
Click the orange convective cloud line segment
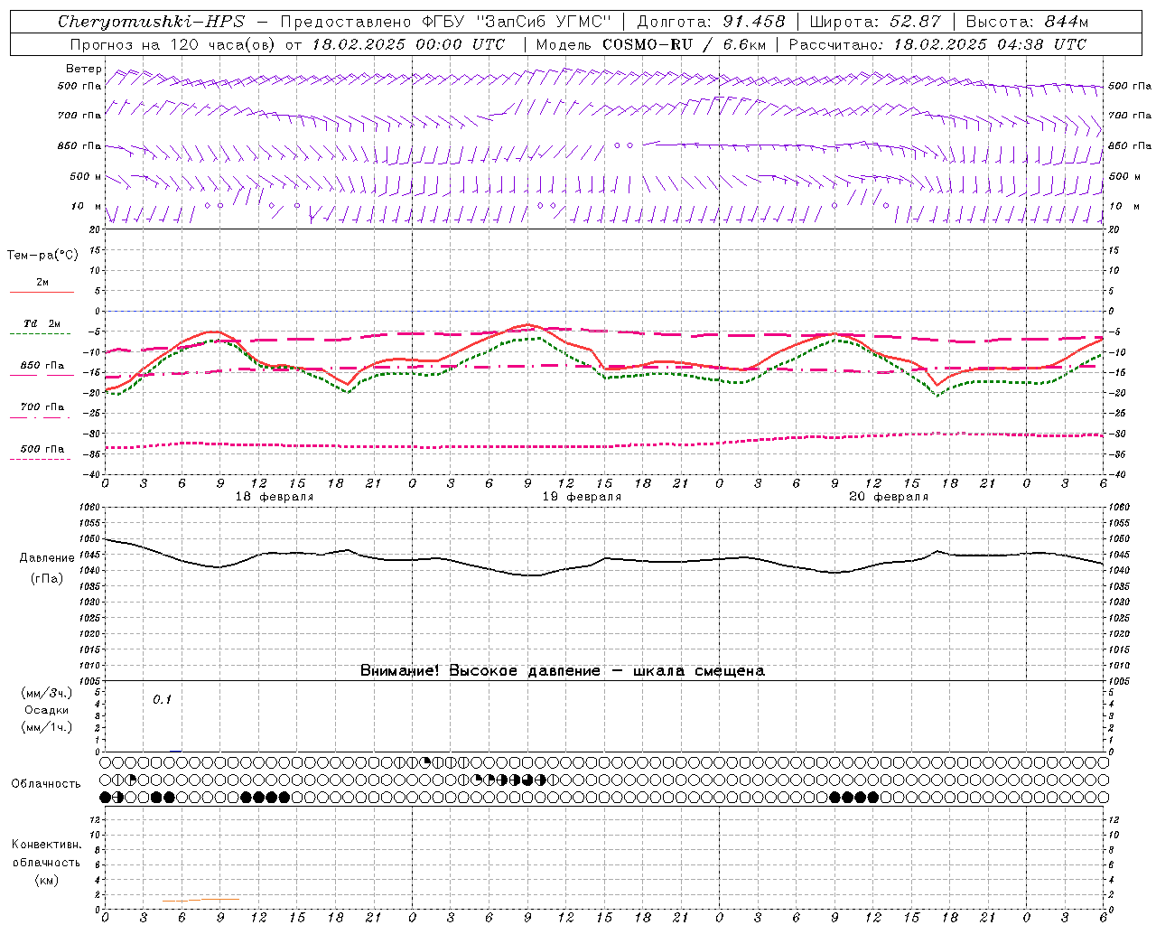click(x=200, y=900)
